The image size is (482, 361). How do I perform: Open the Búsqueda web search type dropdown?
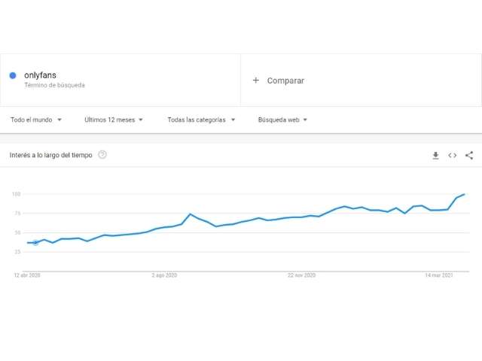pyautogui.click(x=282, y=120)
